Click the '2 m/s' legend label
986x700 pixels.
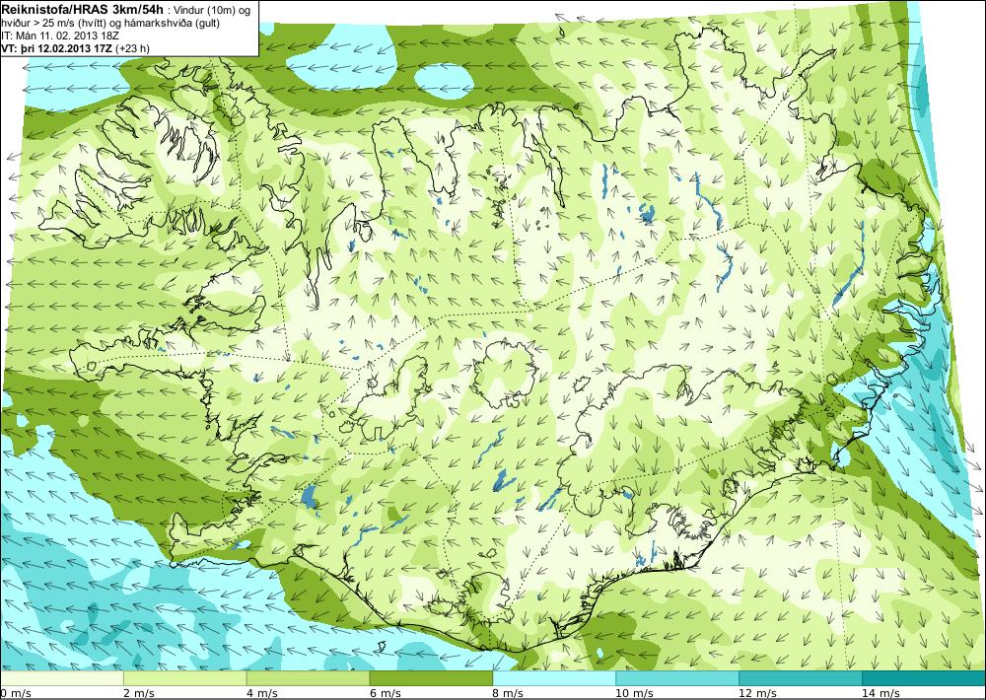pyautogui.click(x=137, y=693)
